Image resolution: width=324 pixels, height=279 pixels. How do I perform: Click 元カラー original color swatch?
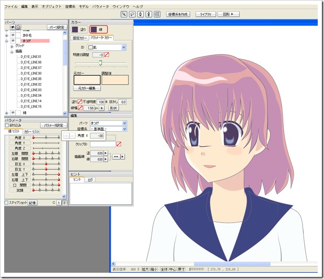point(87,80)
